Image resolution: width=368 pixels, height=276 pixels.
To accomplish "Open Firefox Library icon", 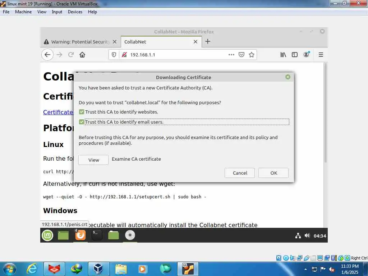I will click(x=283, y=55).
